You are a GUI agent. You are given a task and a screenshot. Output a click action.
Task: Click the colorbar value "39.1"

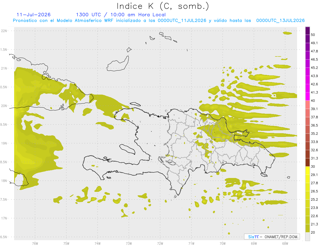[x=314, y=109]
